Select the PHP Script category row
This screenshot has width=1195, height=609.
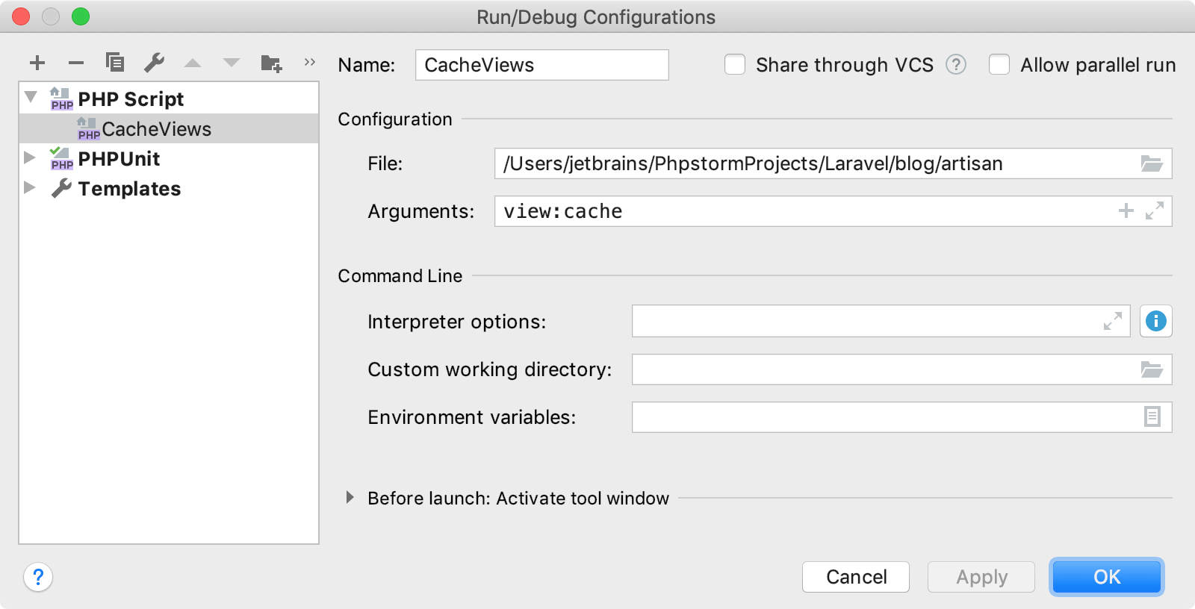point(169,99)
